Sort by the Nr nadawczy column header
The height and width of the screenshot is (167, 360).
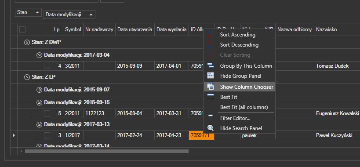pyautogui.click(x=99, y=29)
